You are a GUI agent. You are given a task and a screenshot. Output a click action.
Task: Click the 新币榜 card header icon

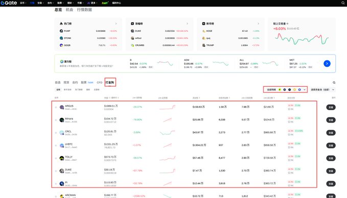(204, 23)
